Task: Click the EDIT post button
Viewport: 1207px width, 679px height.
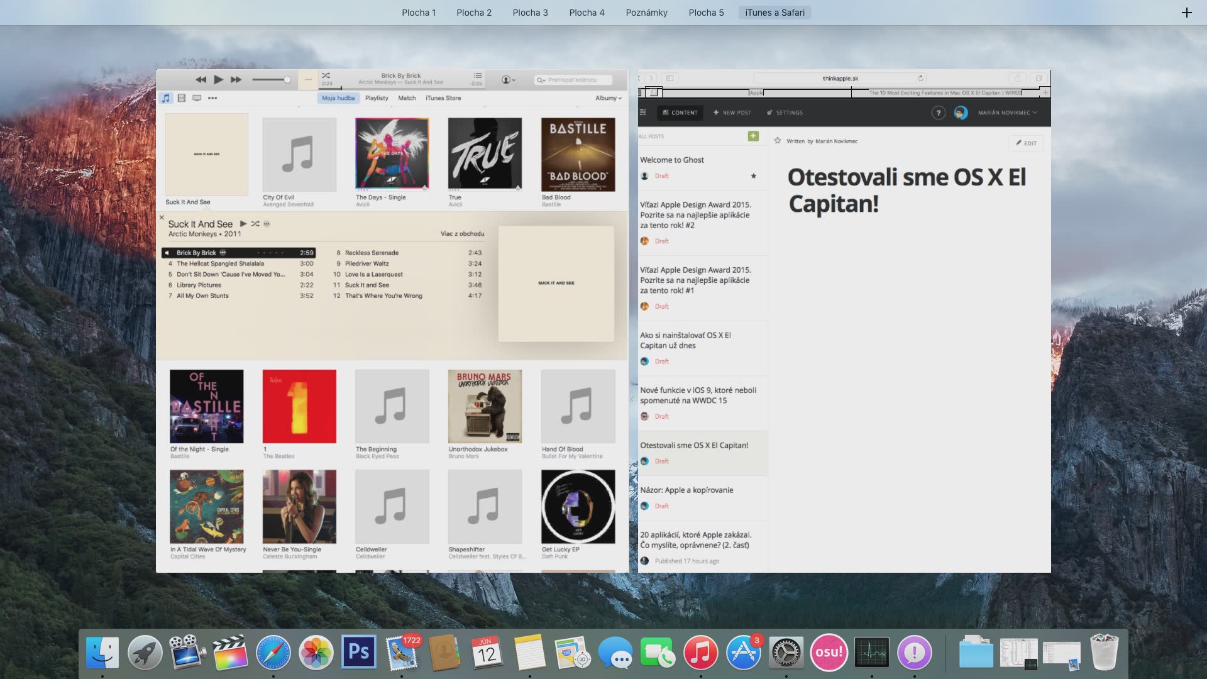Action: 1027,143
